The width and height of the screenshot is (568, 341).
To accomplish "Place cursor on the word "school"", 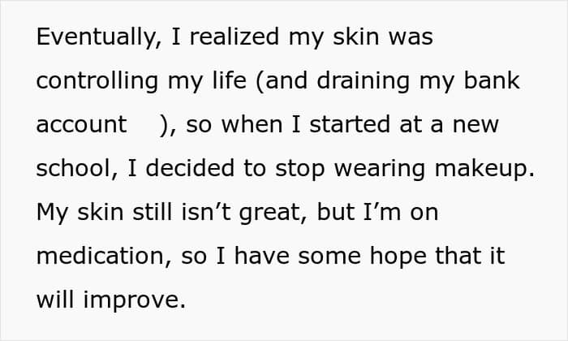I will click(x=77, y=169).
